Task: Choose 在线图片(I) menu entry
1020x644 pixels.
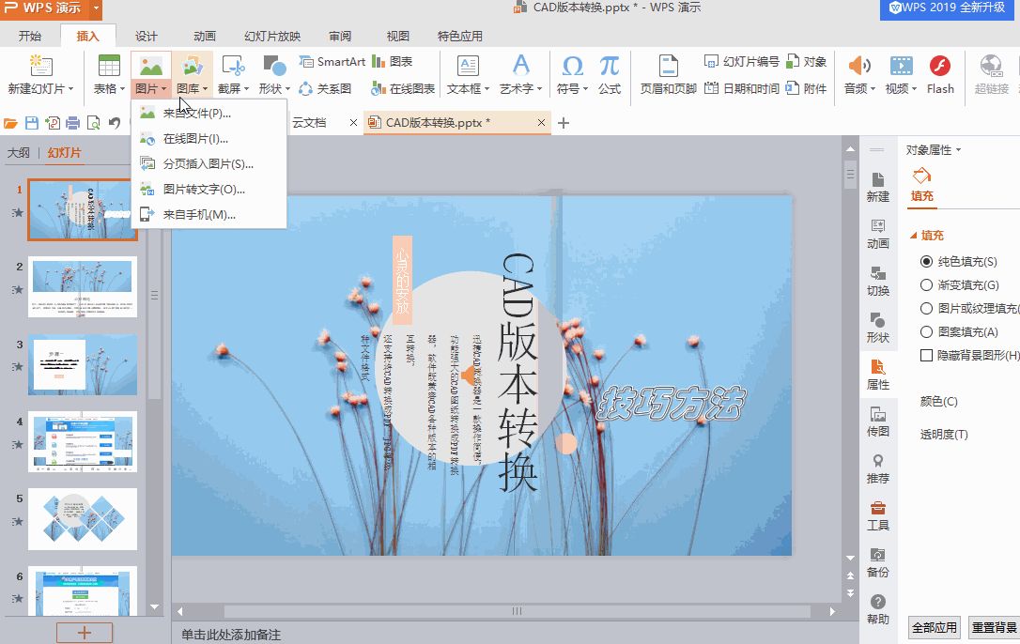Action: pos(209,139)
